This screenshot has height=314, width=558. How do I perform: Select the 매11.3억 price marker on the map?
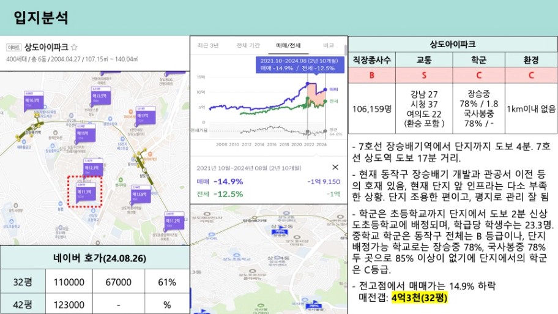coord(86,192)
